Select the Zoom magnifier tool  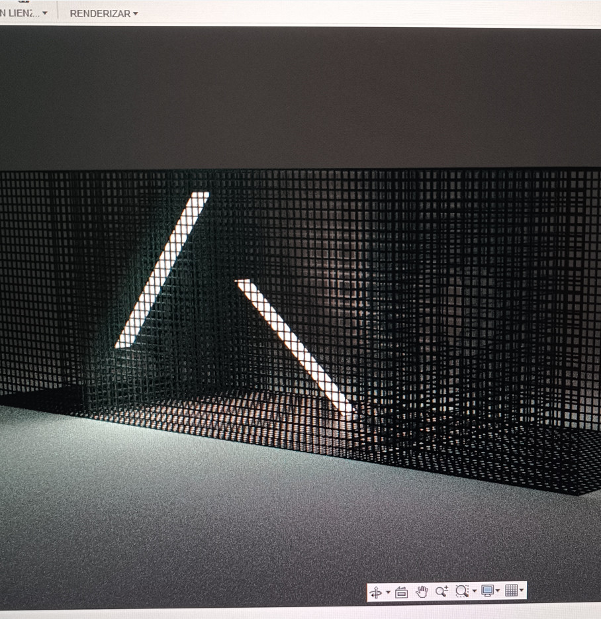tap(441, 591)
